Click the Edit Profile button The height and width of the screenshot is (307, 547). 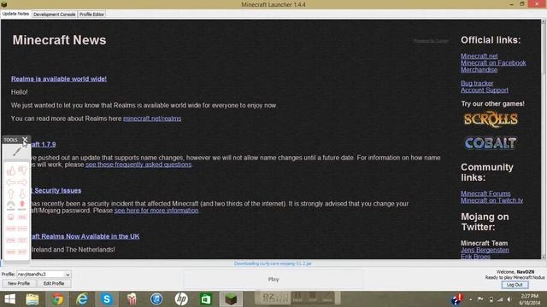pyautogui.click(x=54, y=283)
